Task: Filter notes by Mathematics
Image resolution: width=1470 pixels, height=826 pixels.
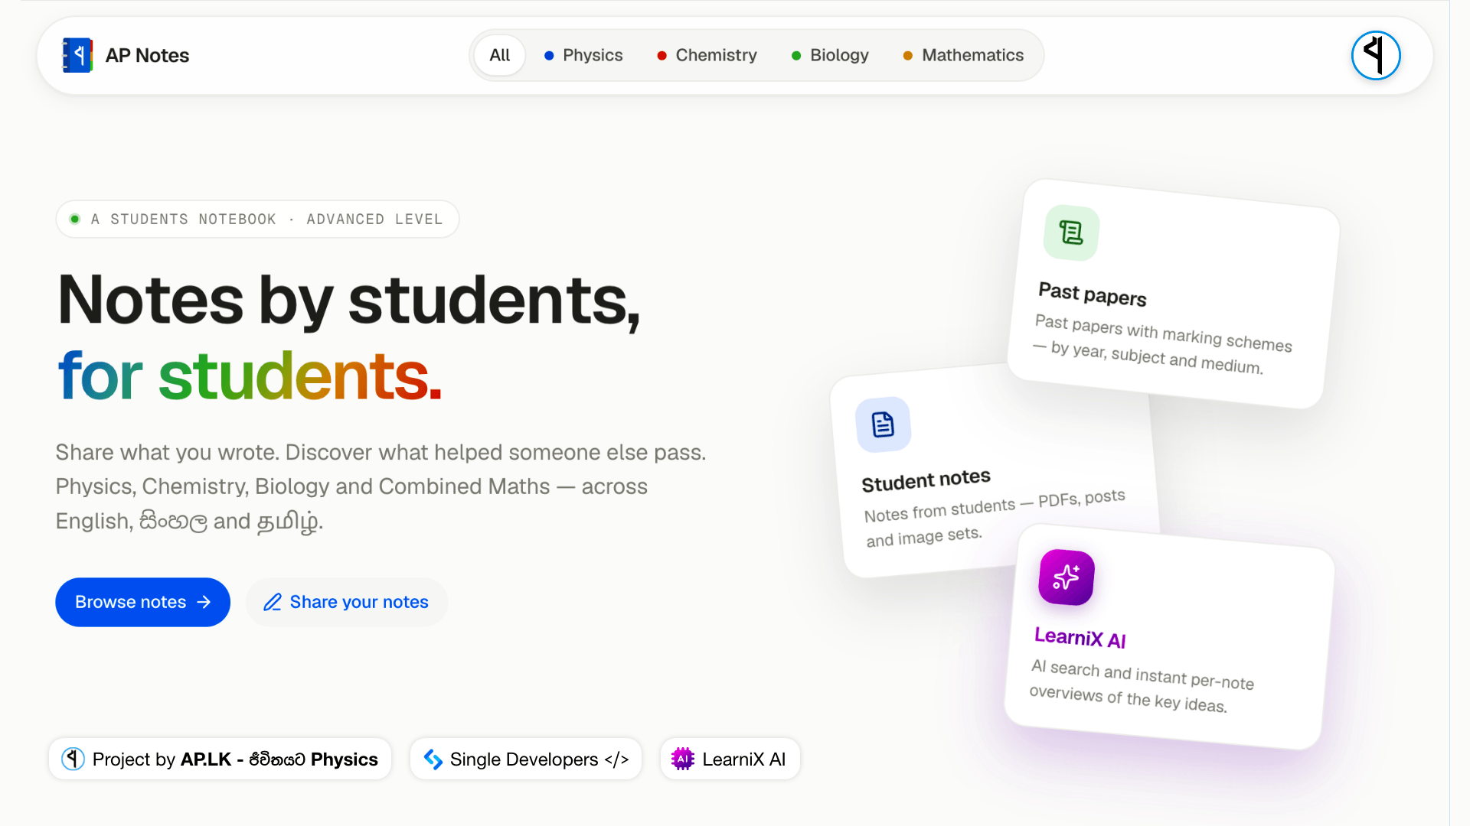Action: click(963, 55)
